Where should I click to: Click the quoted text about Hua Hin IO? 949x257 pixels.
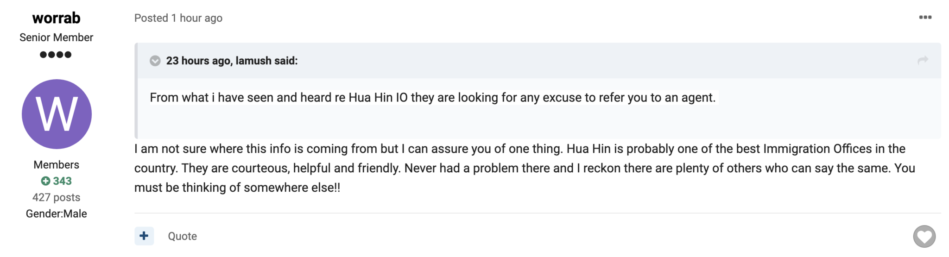point(433,97)
